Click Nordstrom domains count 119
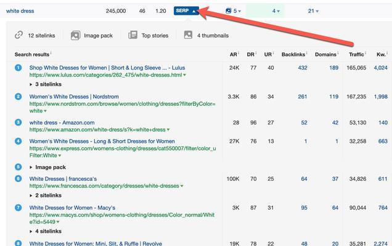Screen dimensions: 392x246 [x=333, y=97]
